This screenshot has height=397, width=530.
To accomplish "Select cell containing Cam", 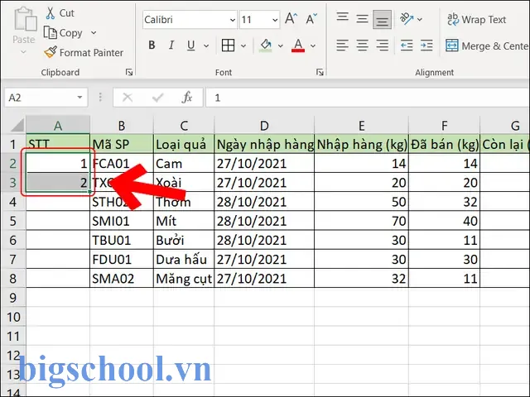I will 184,164.
